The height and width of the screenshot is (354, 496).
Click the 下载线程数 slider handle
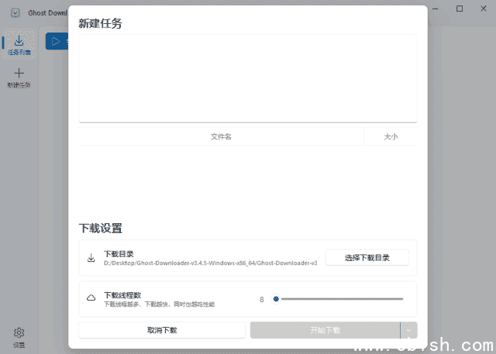pos(276,299)
